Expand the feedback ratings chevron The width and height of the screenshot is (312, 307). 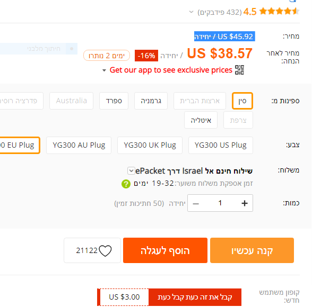click(191, 12)
